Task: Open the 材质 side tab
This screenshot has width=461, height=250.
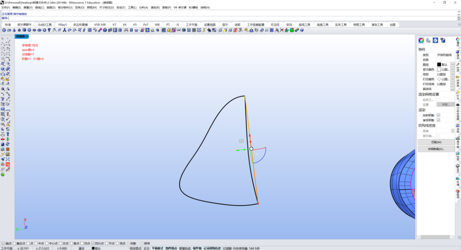Action: [x=458, y=67]
